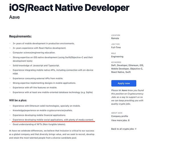Click the 'Experience developing mobile financial applications.' item
The width and height of the screenshot is (171, 145).
(39, 115)
